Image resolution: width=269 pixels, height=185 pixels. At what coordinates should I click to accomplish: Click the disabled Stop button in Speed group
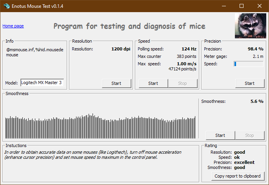pos(183,83)
